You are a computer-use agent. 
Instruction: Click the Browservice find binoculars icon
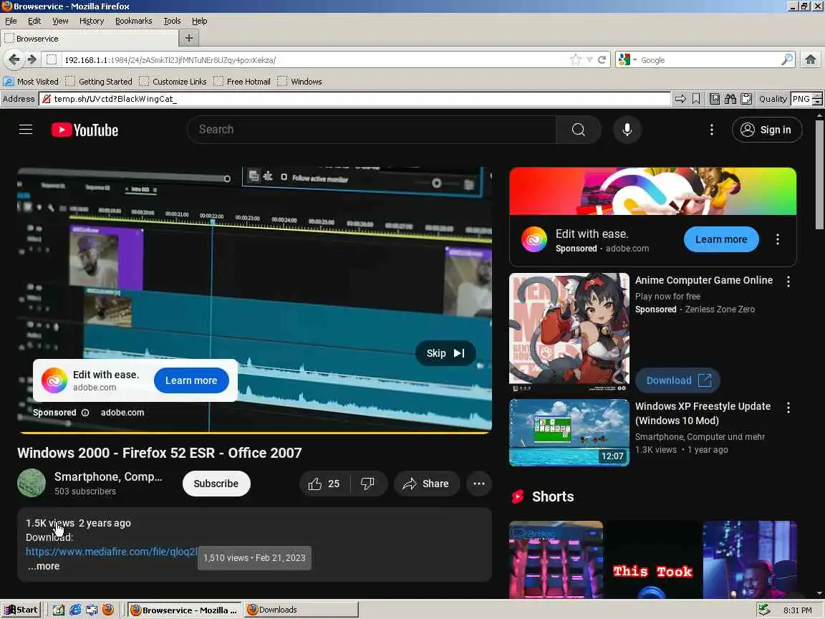coord(730,99)
